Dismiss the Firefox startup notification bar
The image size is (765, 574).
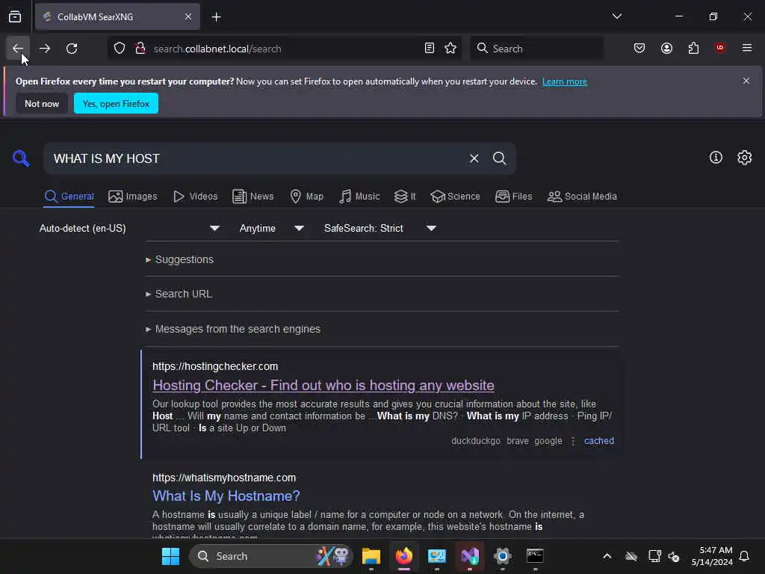(746, 81)
